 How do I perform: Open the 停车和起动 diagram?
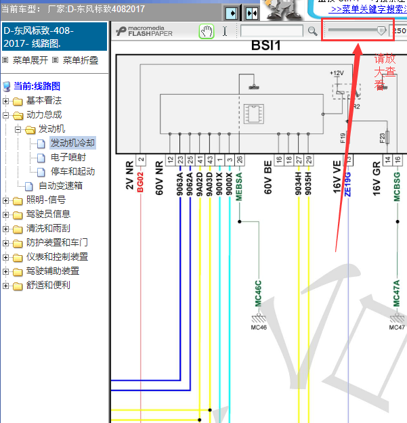(73, 171)
